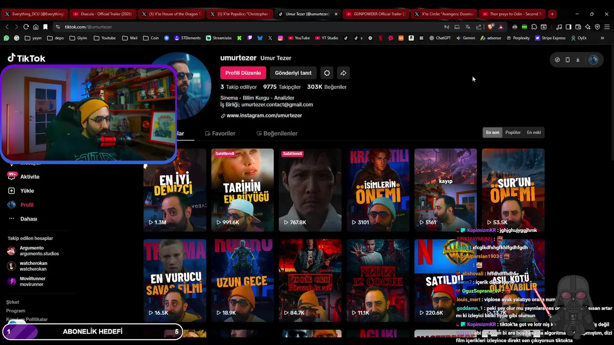Expand the Coin bookmark folder
The image size is (614, 345).
151,38
